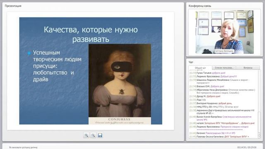Click the presenter's video feed
Screen dimensions: 265x149
[224, 32]
